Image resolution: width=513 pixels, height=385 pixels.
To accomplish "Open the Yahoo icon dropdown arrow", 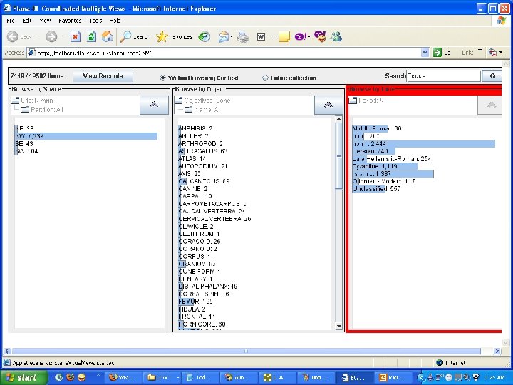I will pyautogui.click(x=309, y=37).
